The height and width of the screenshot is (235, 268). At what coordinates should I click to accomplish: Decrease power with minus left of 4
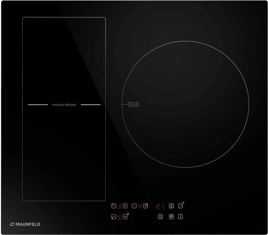pos(134,206)
